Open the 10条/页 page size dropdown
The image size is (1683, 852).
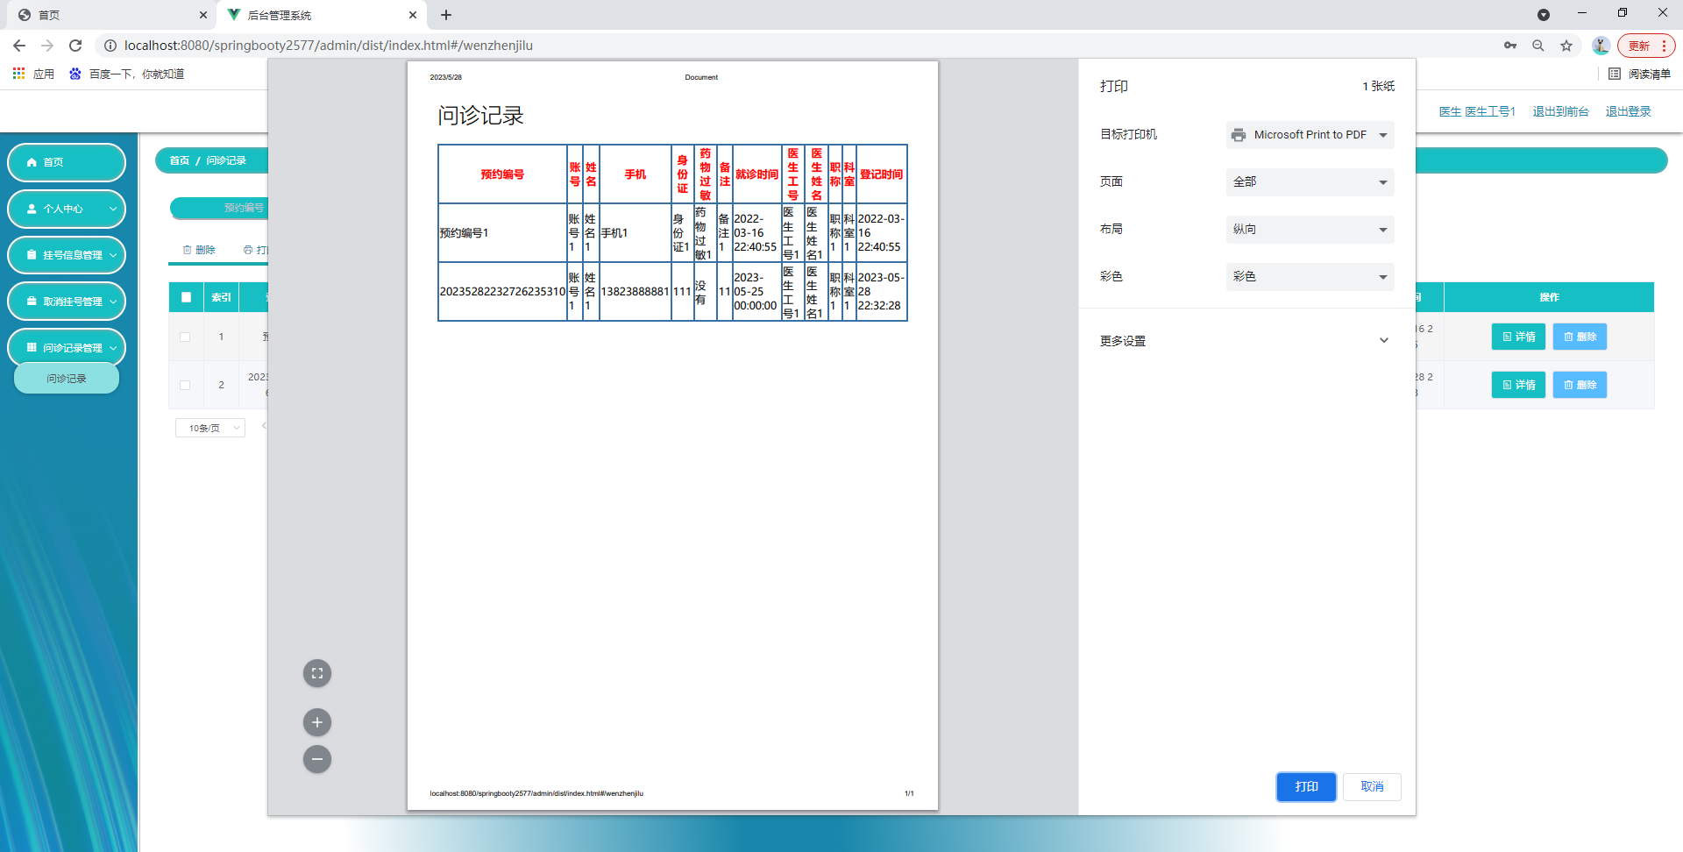coord(210,428)
